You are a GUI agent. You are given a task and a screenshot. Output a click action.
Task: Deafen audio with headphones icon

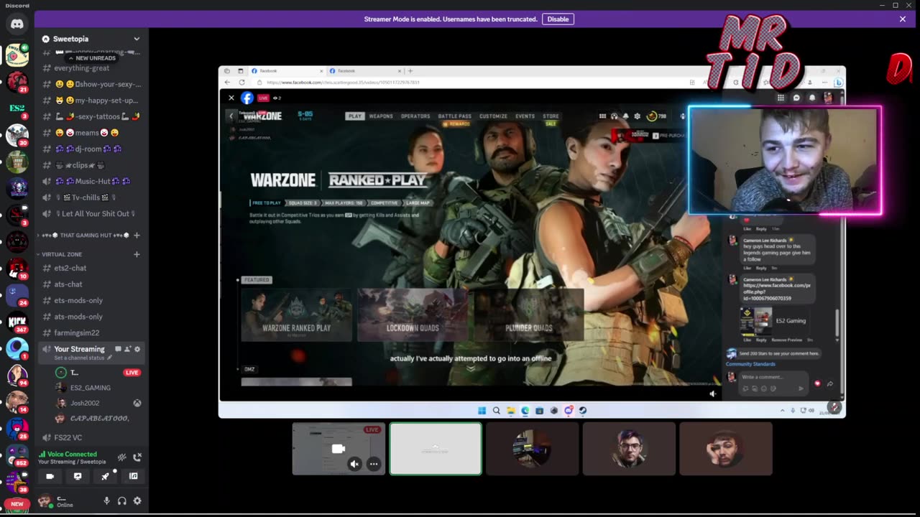122,501
